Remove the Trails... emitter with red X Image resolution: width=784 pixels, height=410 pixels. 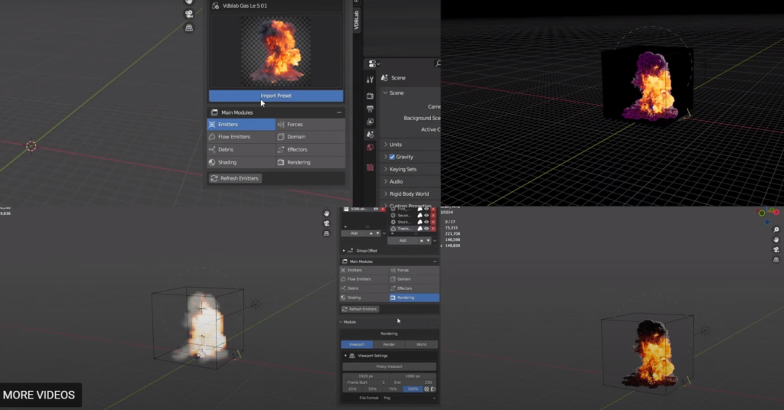(x=433, y=229)
